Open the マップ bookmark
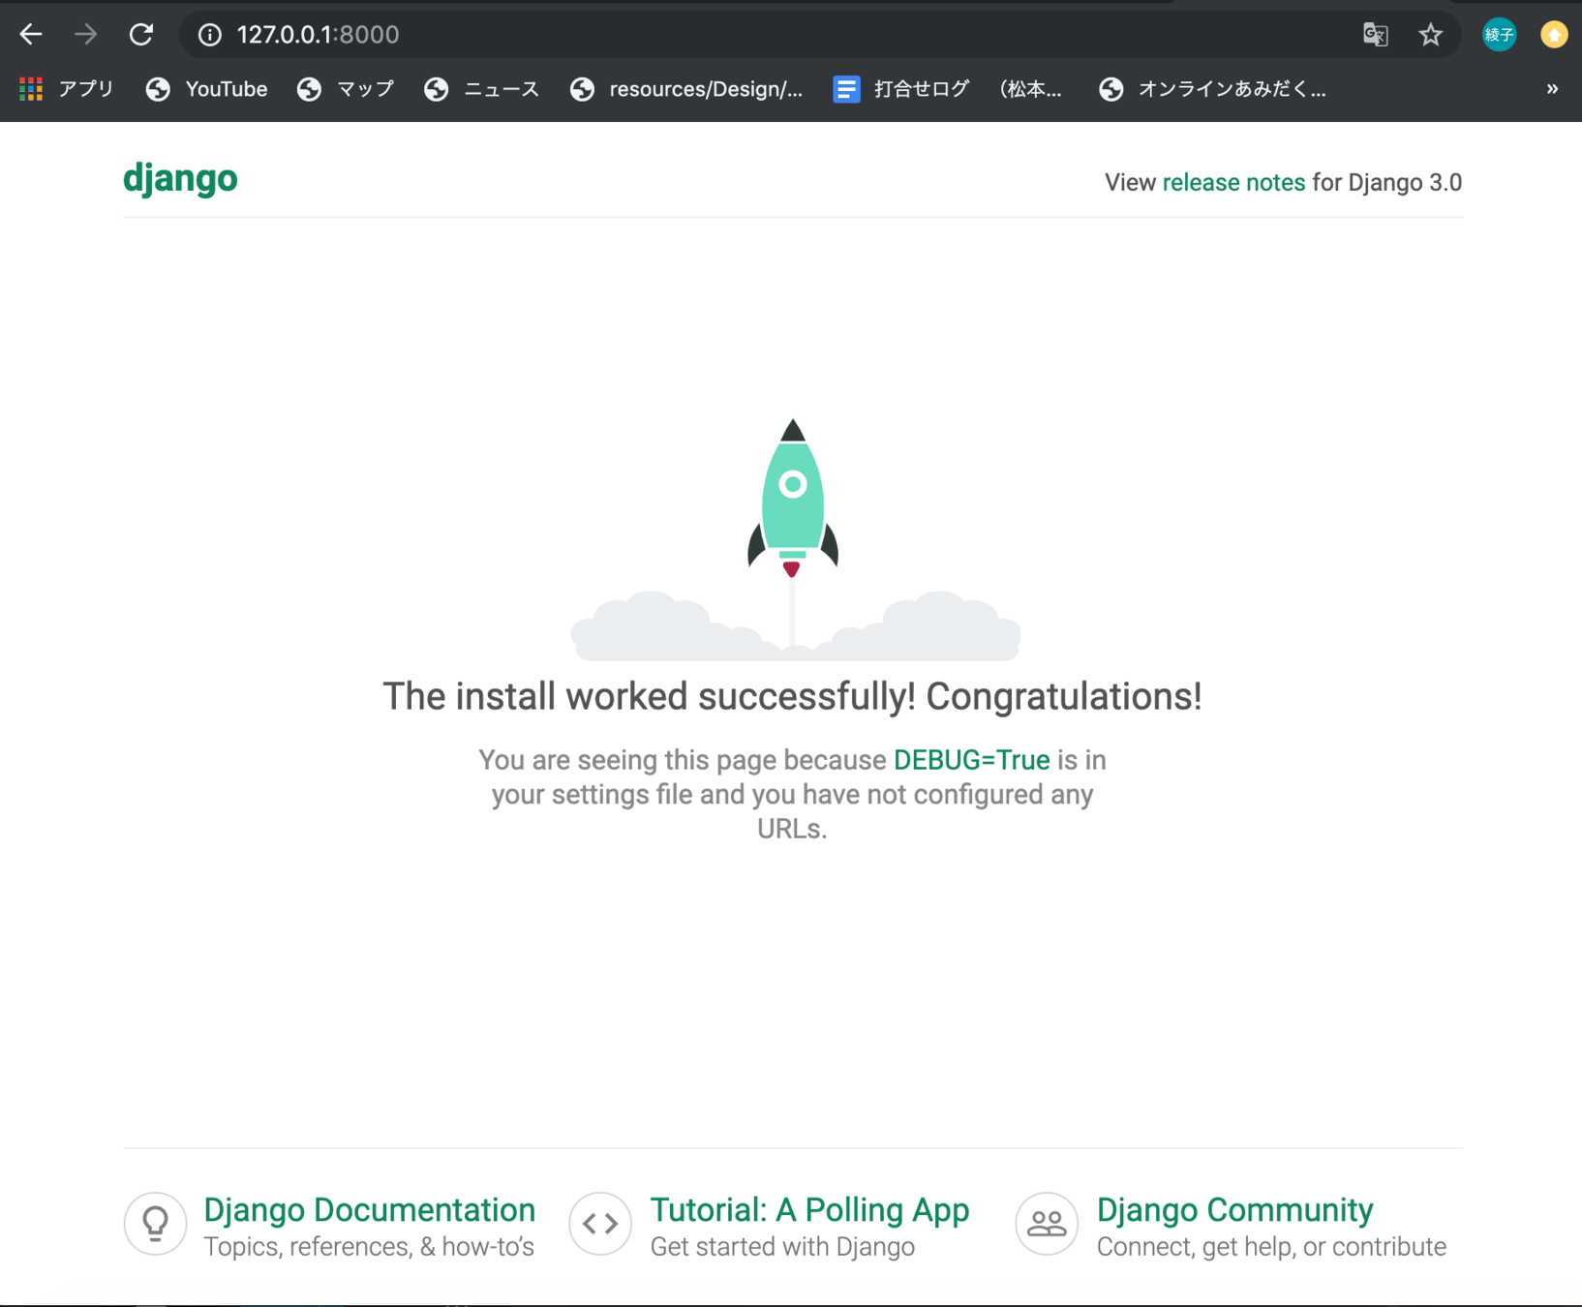Screen dimensions: 1582x1307 click(347, 89)
